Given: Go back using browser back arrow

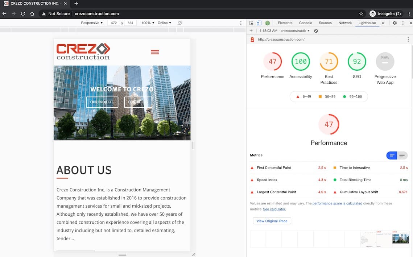Looking at the screenshot, I should point(4,14).
